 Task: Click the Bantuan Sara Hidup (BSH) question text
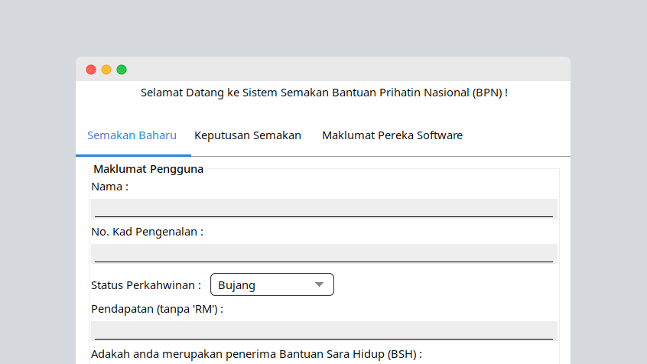click(256, 354)
